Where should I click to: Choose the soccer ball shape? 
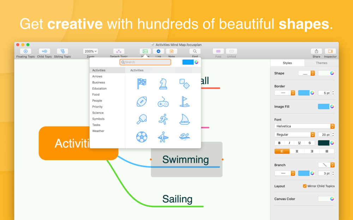click(142, 137)
